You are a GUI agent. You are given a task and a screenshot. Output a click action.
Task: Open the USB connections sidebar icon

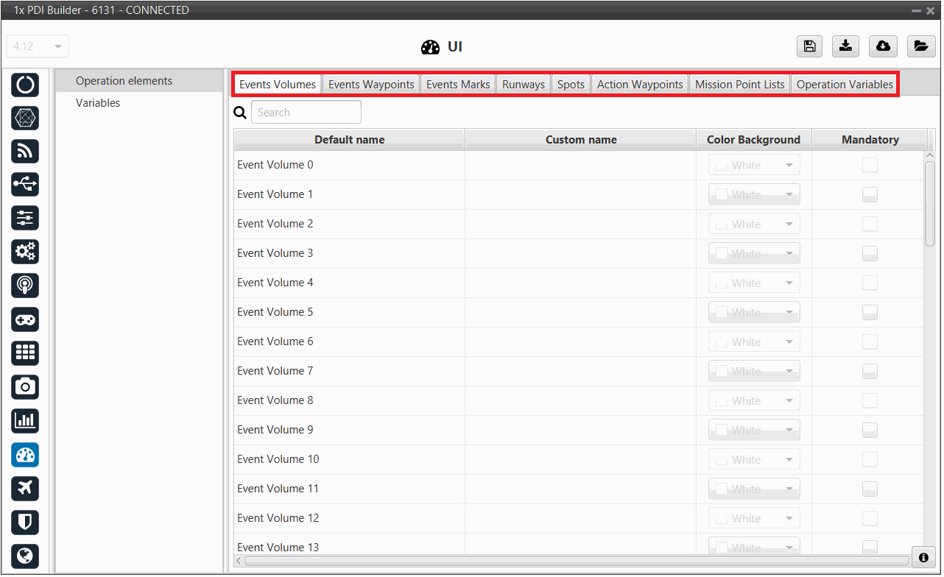click(25, 184)
